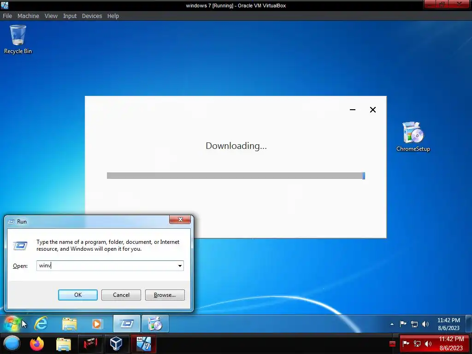Expand the Open combo box dropdown arrow
Image resolution: width=472 pixels, height=354 pixels.
180,266
